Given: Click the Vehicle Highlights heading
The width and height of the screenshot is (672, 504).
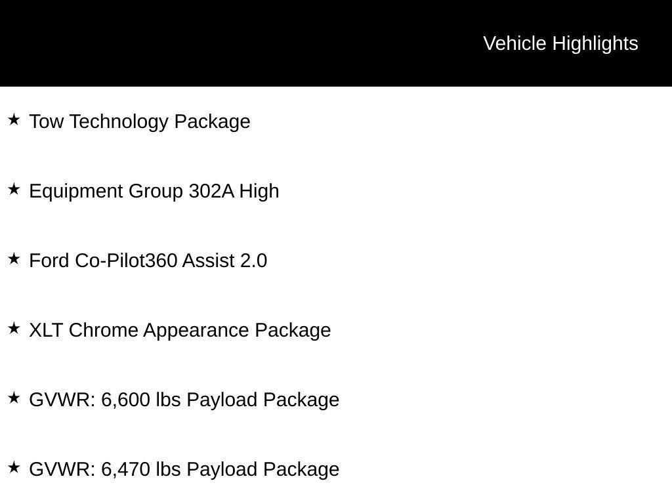Looking at the screenshot, I should pos(560,43).
